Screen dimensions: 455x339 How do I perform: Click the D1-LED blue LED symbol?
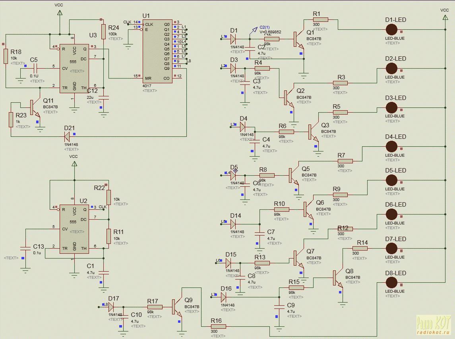tap(391, 30)
